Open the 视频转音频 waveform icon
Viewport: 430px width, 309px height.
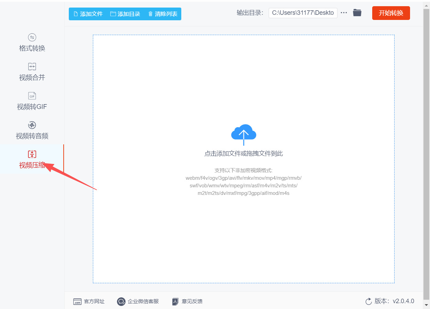[32, 125]
